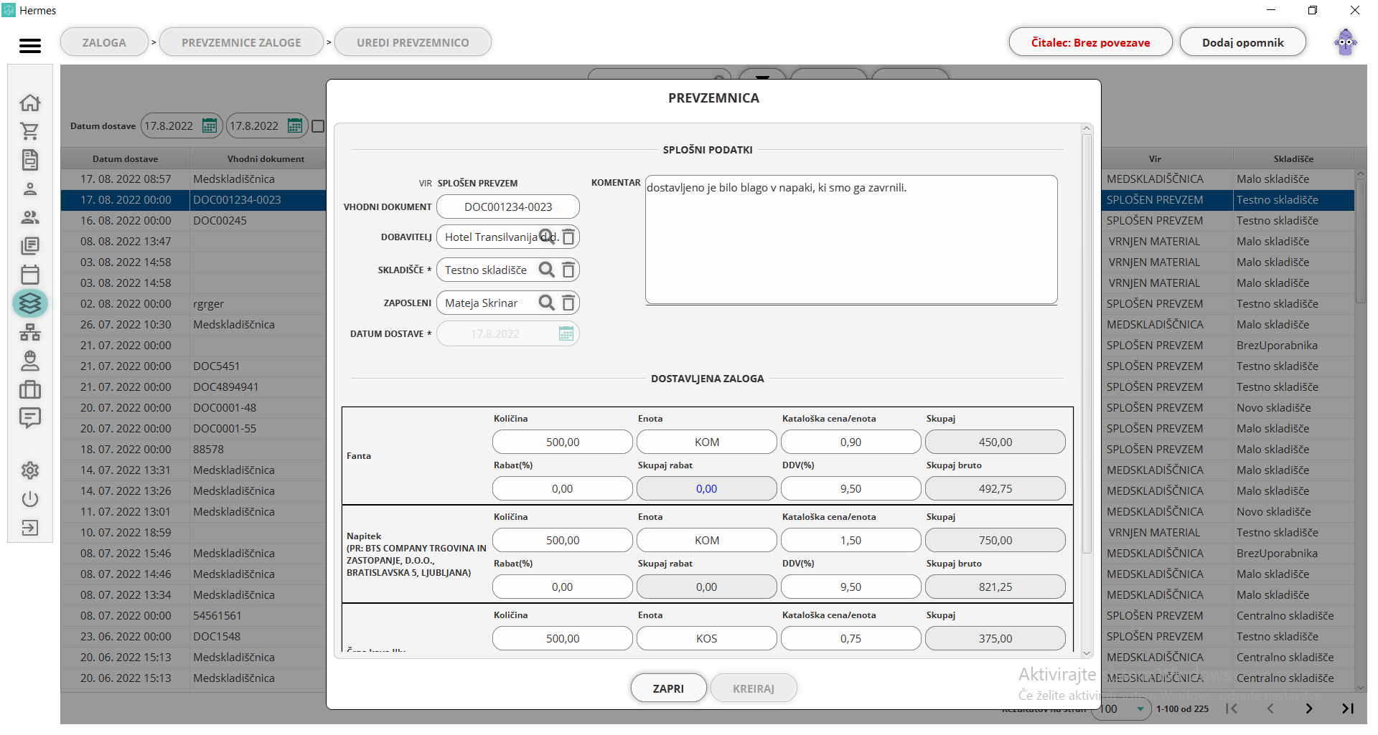1378x735 pixels.
Task: Open the single person sidebar icon
Action: pyautogui.click(x=30, y=189)
